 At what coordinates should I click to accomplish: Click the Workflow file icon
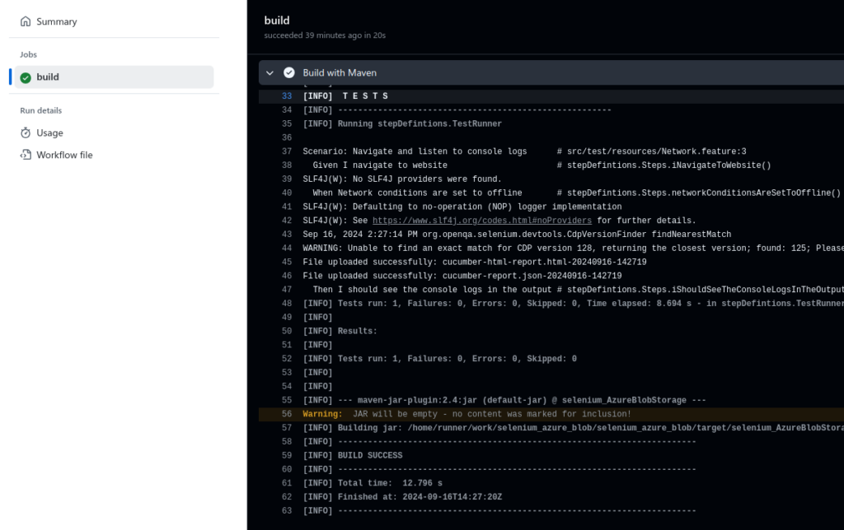coord(26,155)
